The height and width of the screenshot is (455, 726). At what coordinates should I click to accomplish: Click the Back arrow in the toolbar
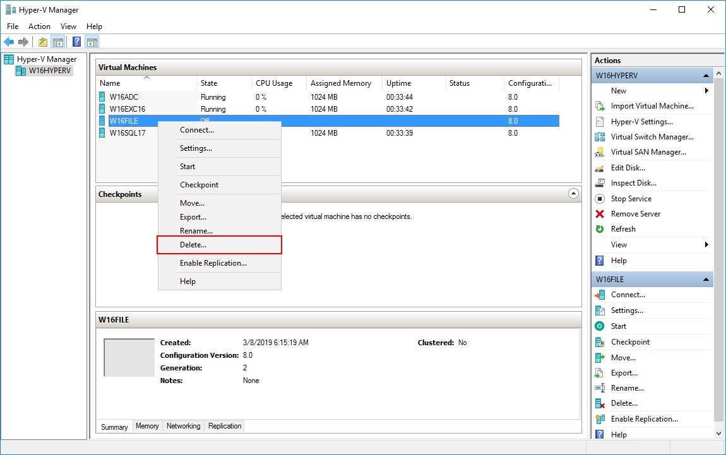click(x=9, y=42)
